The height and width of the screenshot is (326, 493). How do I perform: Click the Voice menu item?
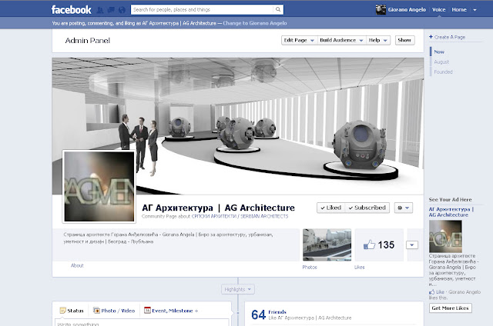[x=438, y=10]
